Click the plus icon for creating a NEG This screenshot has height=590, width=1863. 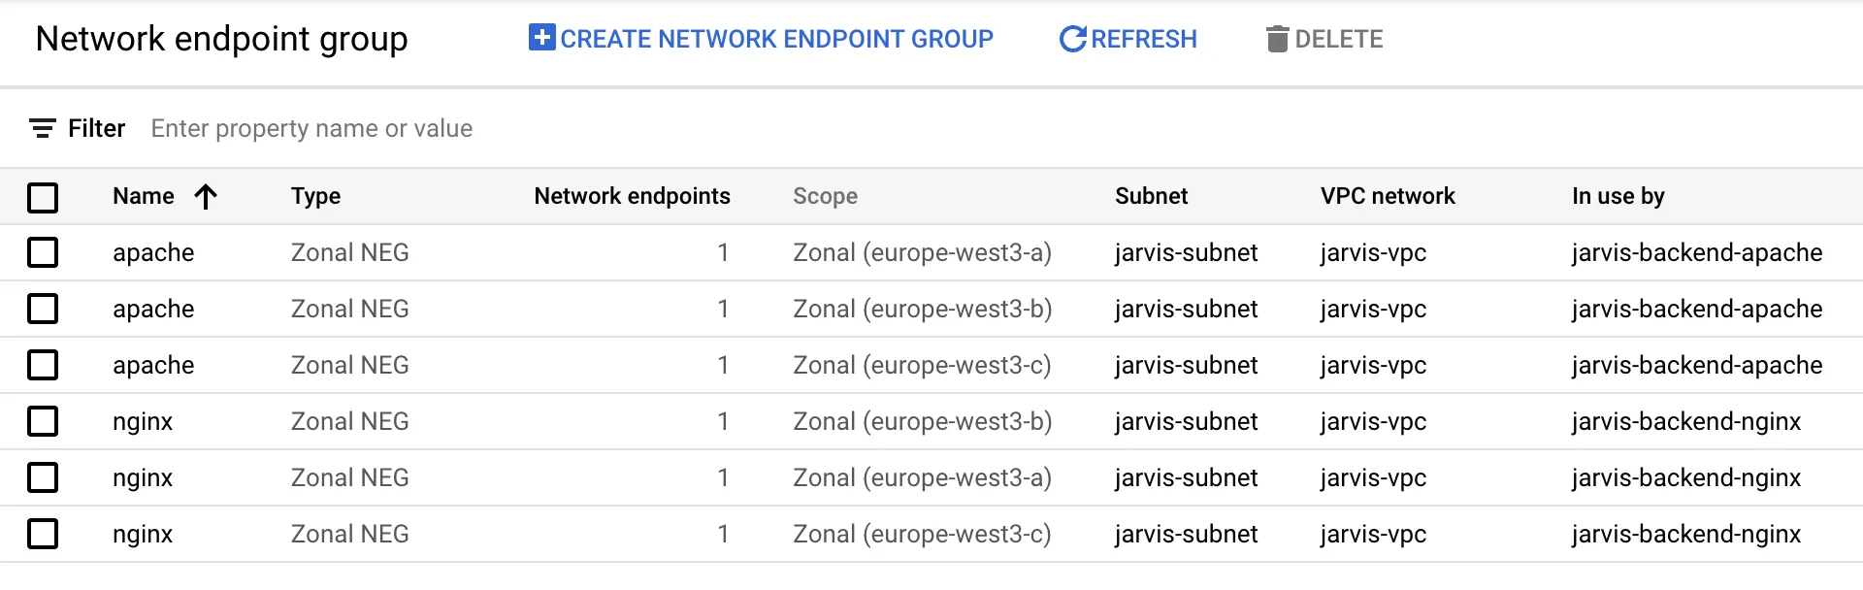coord(541,38)
